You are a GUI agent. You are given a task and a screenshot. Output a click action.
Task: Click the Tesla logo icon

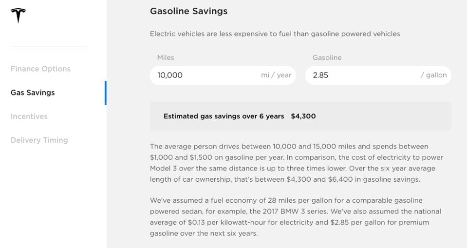click(x=18, y=15)
